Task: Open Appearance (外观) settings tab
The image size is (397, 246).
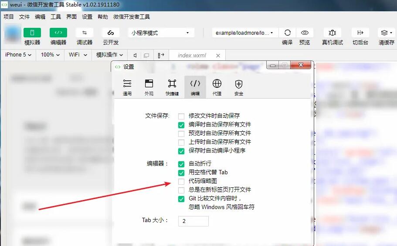Action: pos(149,87)
